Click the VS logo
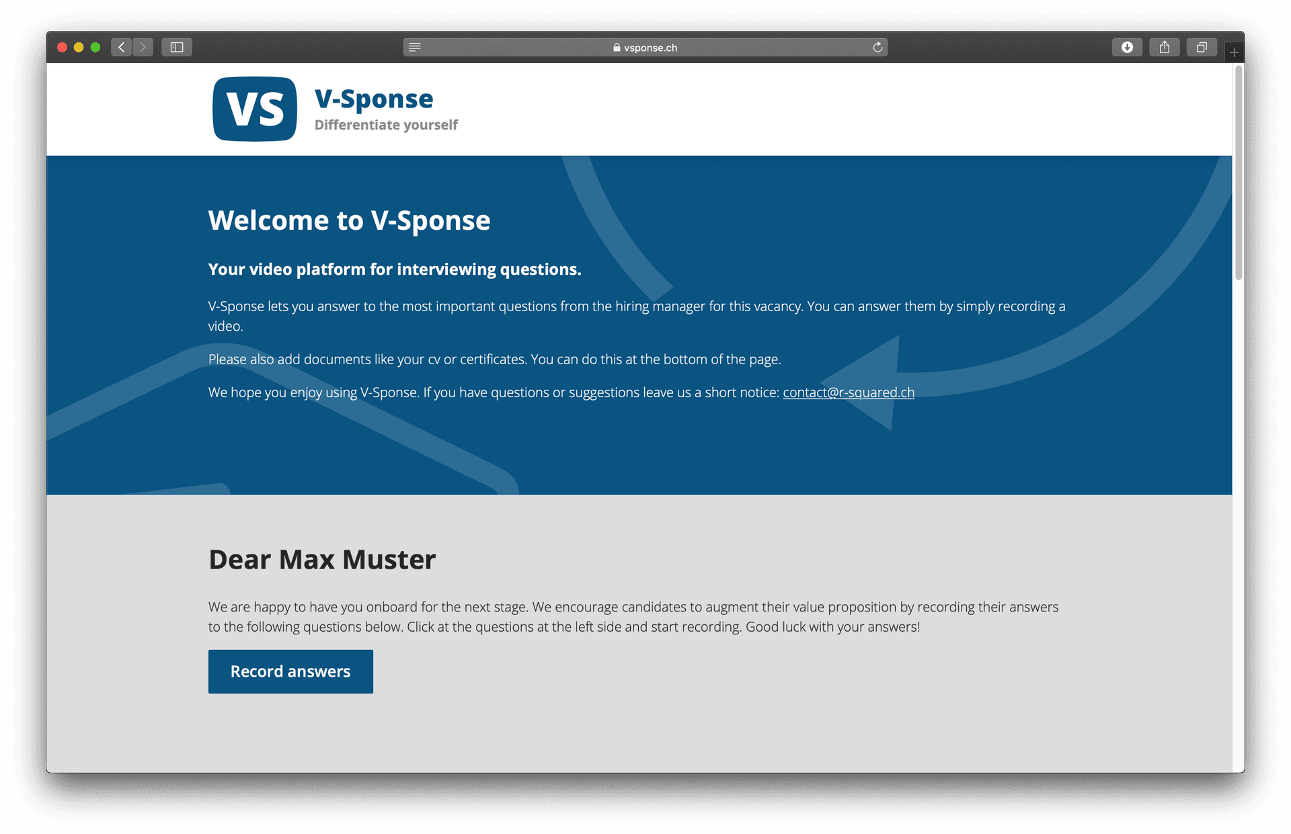Viewport: 1291px width, 834px height. click(x=255, y=109)
